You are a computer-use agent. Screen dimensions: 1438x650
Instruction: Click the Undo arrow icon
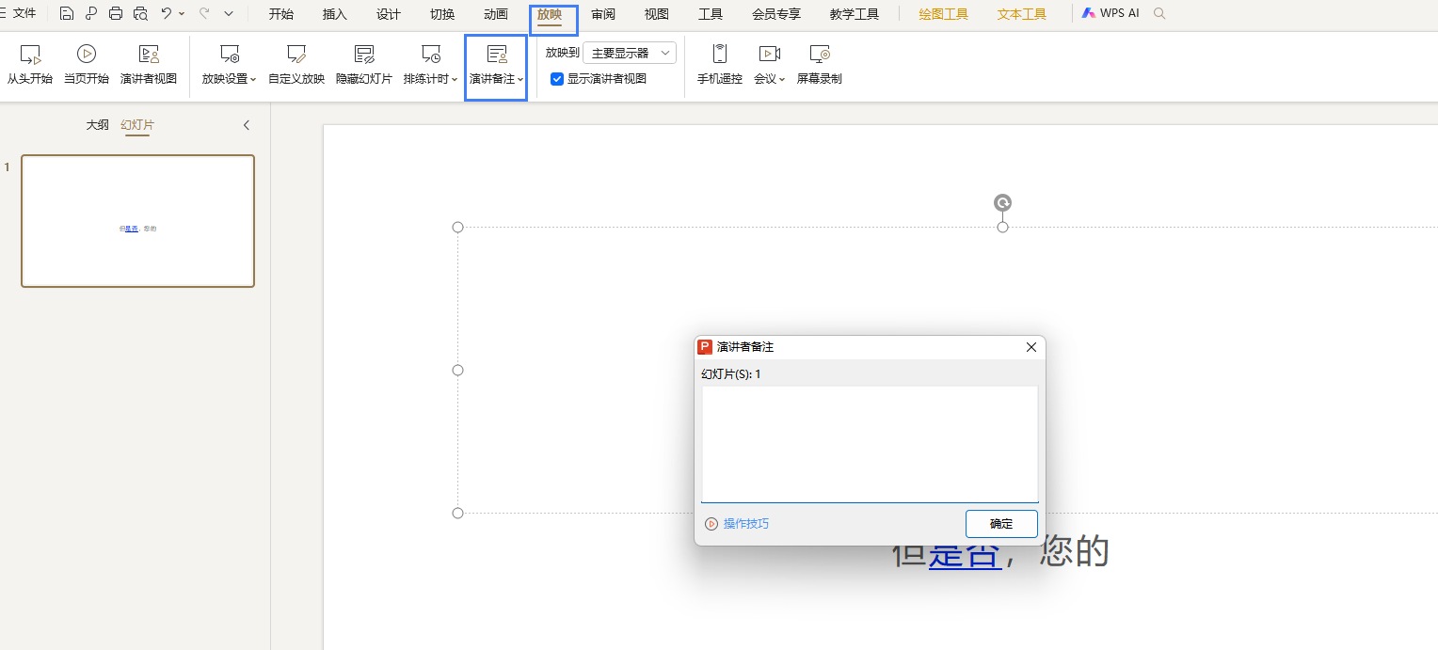point(167,13)
